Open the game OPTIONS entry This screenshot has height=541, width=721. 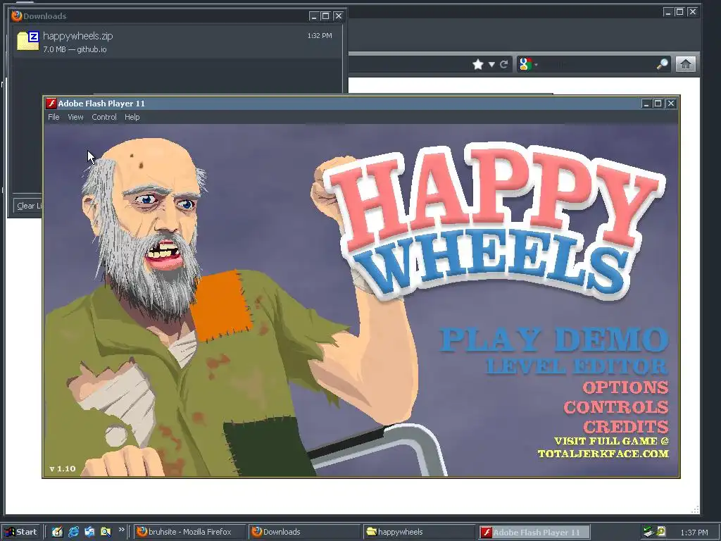point(625,387)
